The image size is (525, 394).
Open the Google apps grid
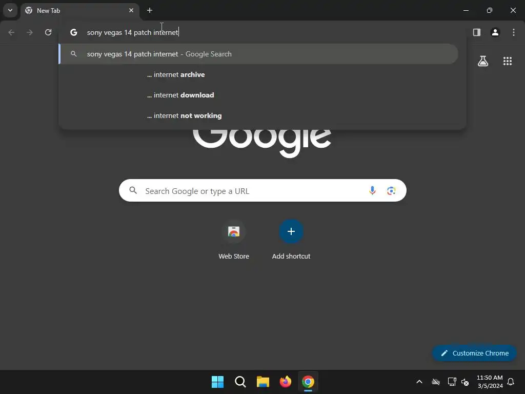pyautogui.click(x=508, y=61)
